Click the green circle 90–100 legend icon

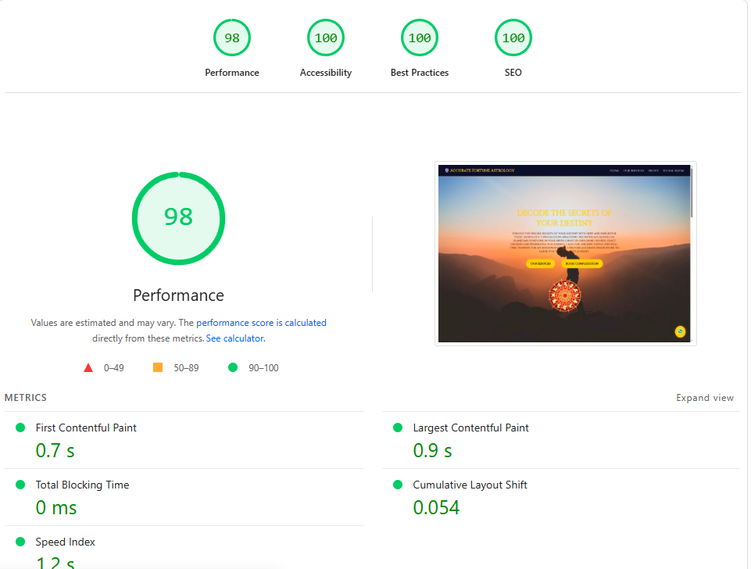(233, 367)
